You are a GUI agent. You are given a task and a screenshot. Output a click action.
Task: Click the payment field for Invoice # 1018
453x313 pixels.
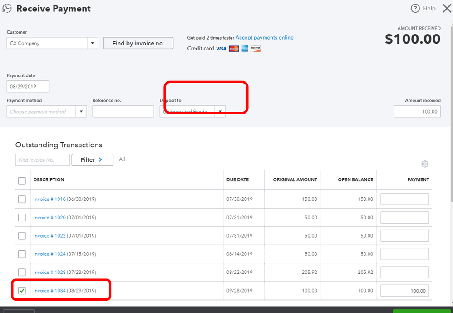pos(405,199)
